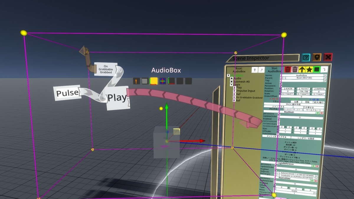Open the Scene Inspector help icon

coord(307,57)
